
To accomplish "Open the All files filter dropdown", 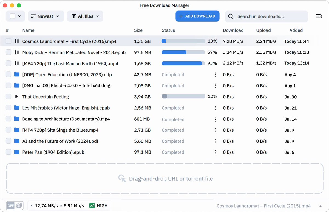I will (x=85, y=16).
